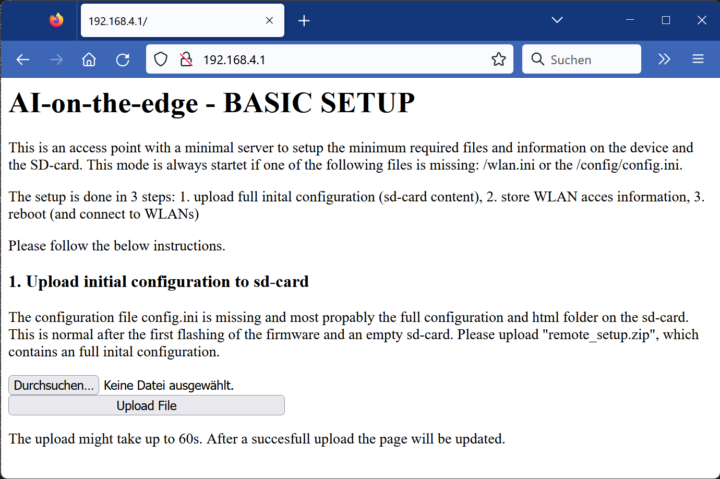The image size is (720, 479).
Task: Click the magnifier icon in Suchen field
Action: pos(538,59)
